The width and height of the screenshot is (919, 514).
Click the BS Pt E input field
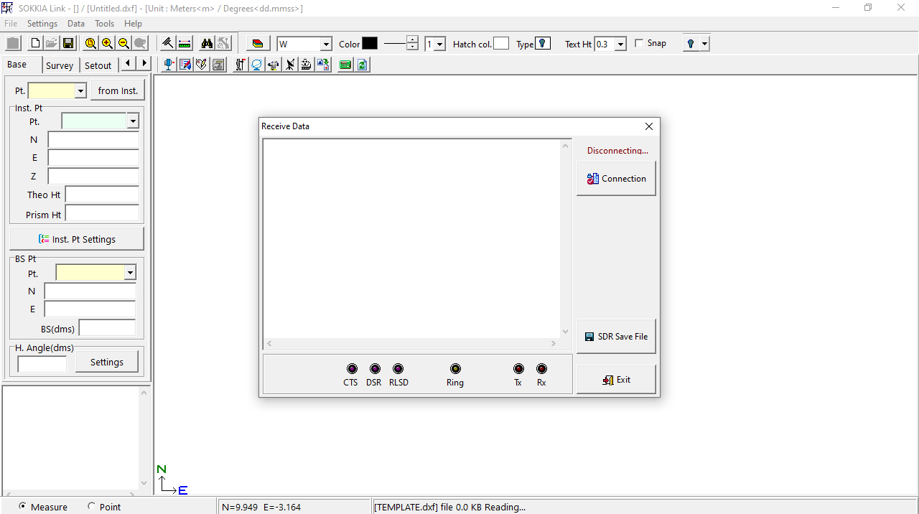tap(90, 309)
